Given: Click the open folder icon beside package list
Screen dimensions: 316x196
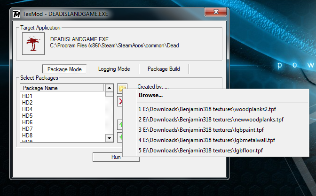Looking at the screenshot, I should click(x=122, y=89).
